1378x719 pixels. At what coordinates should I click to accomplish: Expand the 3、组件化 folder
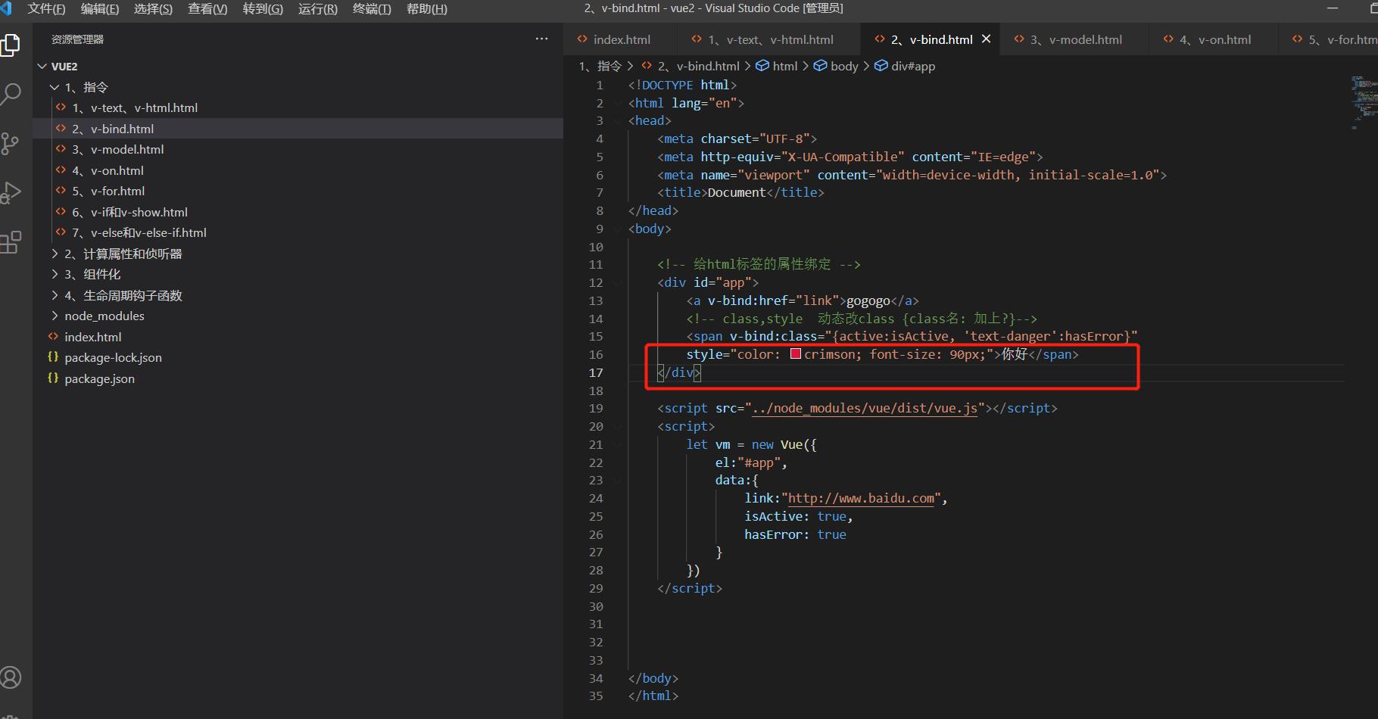[x=55, y=274]
